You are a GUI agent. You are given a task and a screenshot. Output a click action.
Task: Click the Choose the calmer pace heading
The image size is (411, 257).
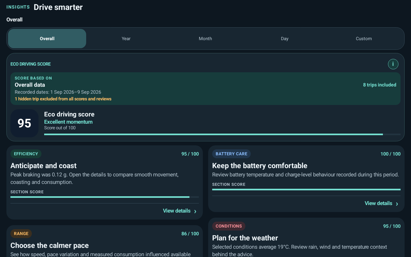(x=50, y=245)
